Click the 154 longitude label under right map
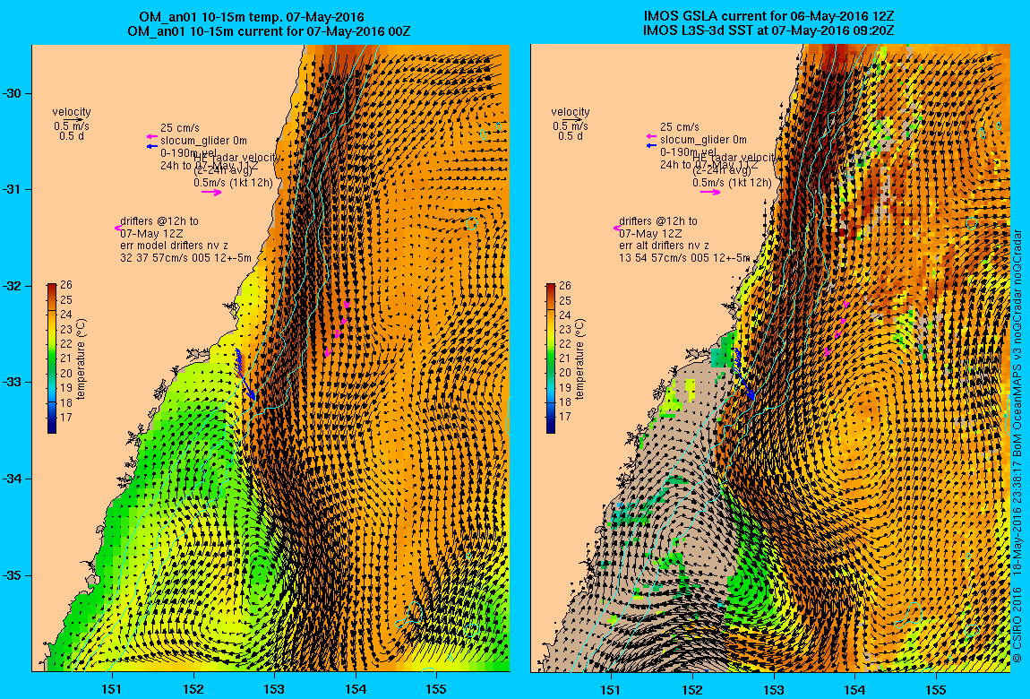Screen dimensions: 1030x699 854,689
